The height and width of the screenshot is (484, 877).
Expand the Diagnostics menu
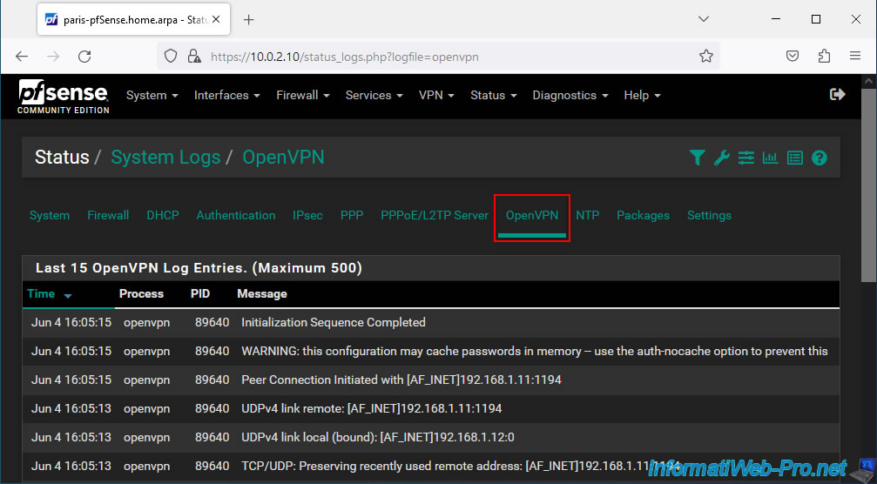[x=570, y=96]
